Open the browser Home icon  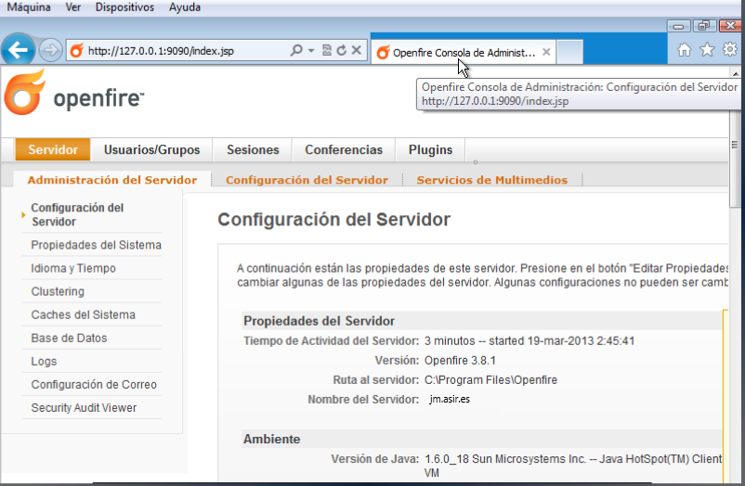tap(685, 50)
